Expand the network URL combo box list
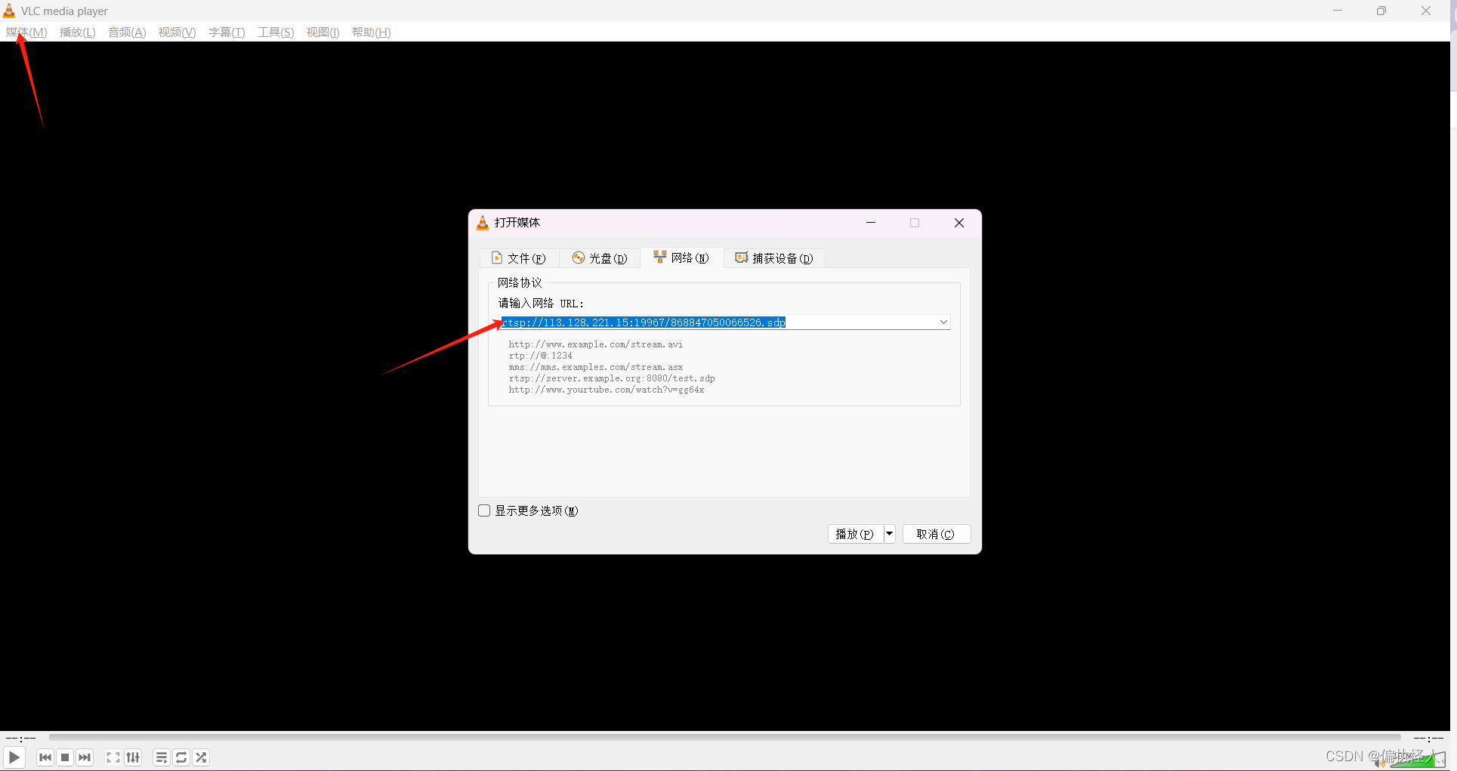 coord(943,322)
